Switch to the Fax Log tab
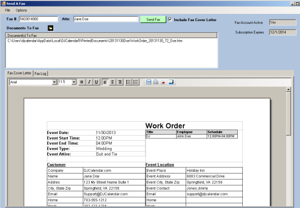This screenshot has width=300, height=208. [41, 73]
